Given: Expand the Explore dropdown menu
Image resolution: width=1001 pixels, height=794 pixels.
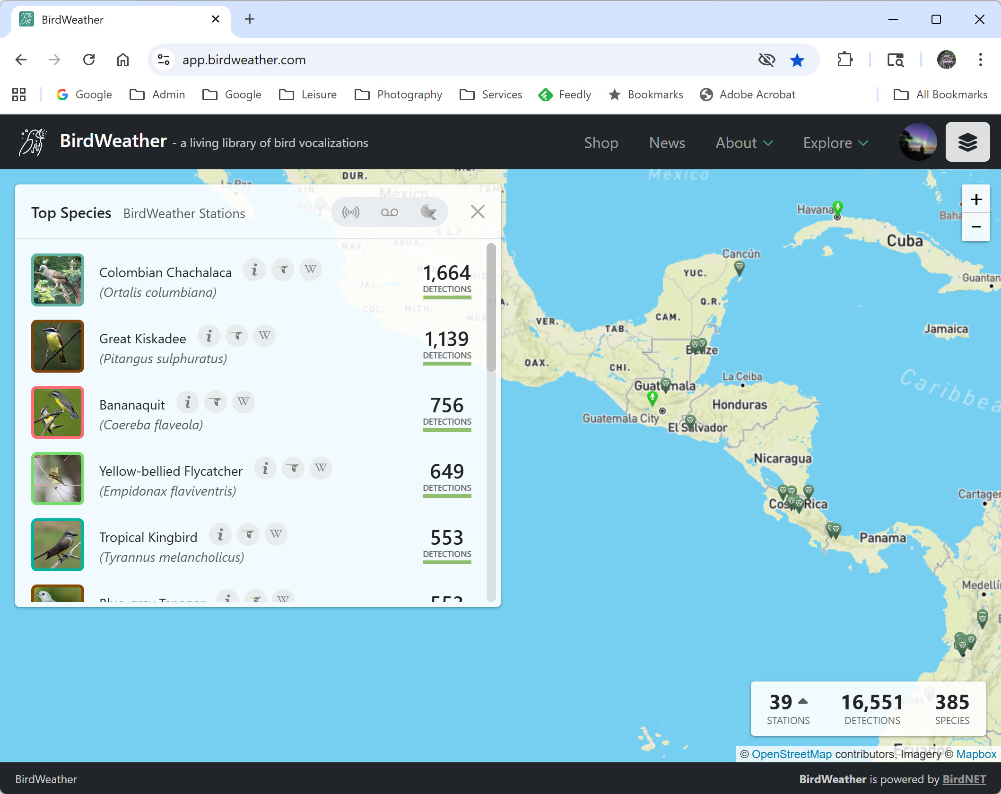Looking at the screenshot, I should coord(835,143).
